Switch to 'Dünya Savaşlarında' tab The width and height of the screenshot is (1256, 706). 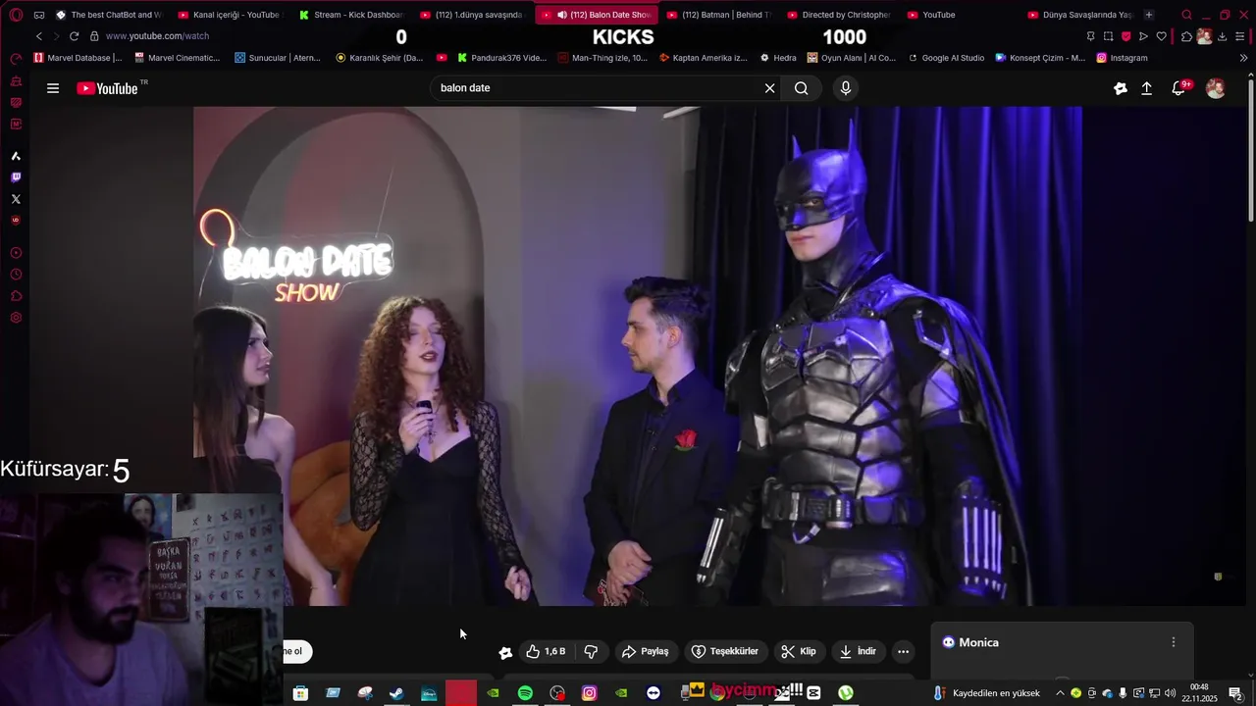[1079, 15]
